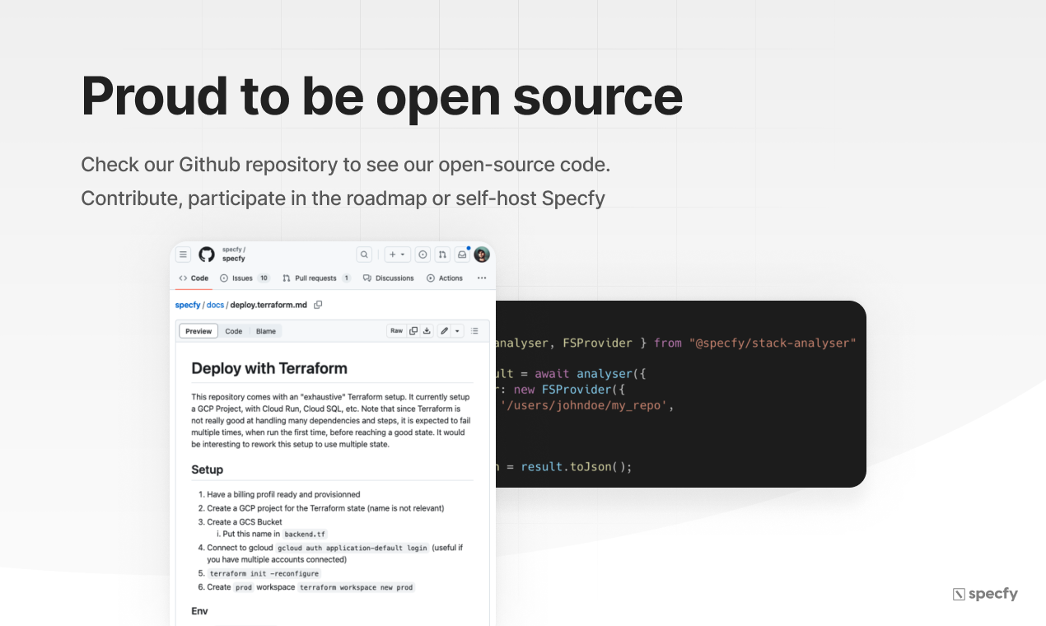Select the Blame file view

[x=266, y=331]
